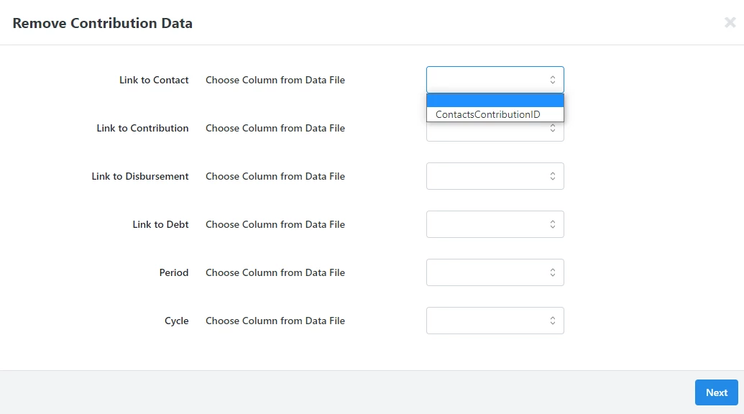
Task: Click the Remove Contribution Data heading
Action: click(103, 23)
